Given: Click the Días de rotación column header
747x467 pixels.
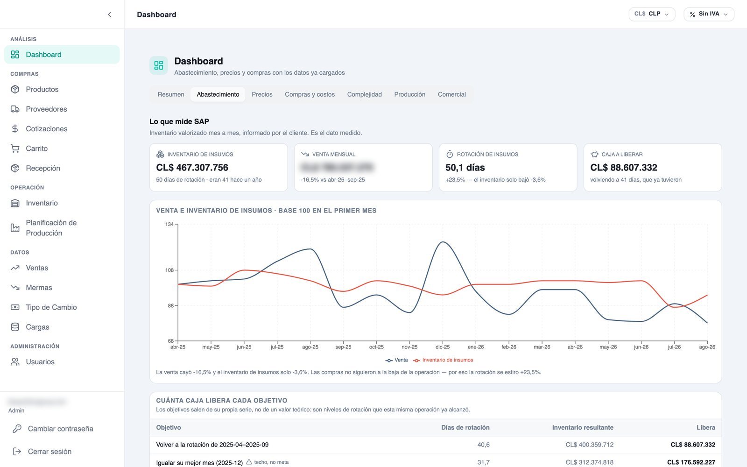Looking at the screenshot, I should tap(465, 427).
